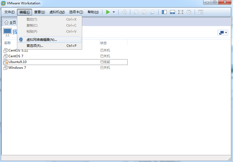This screenshot has width=233, height=162.
Task: Click the console view toolbar icon
Action: [x=201, y=12]
